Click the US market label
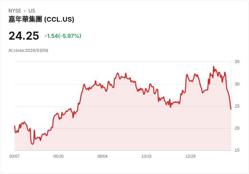Image resolution: width=249 pixels, height=174 pixels. [32, 11]
